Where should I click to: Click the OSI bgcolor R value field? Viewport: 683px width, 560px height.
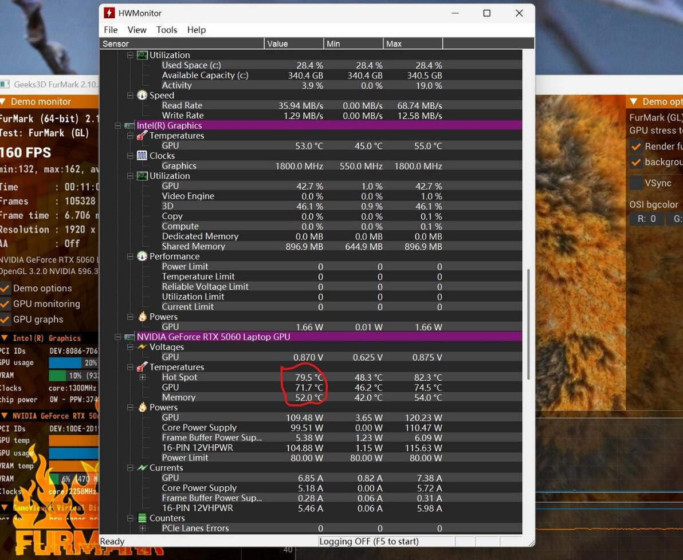[646, 219]
